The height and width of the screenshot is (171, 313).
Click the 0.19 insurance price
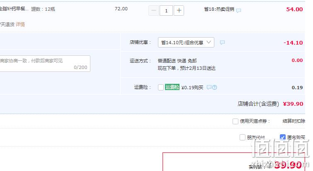click(297, 88)
